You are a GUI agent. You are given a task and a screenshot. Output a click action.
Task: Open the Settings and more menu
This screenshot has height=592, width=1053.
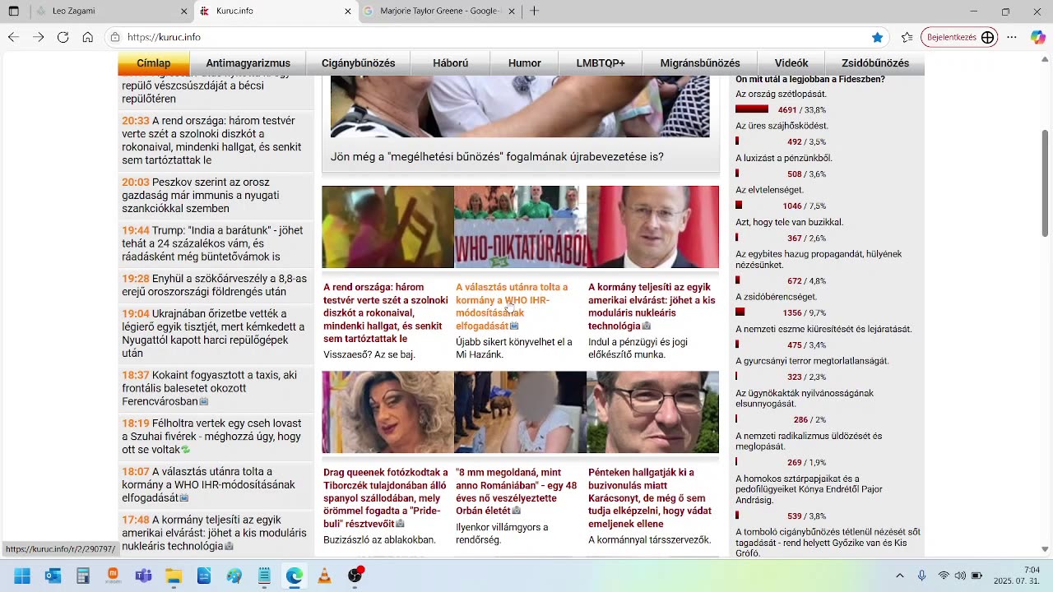click(x=1012, y=37)
